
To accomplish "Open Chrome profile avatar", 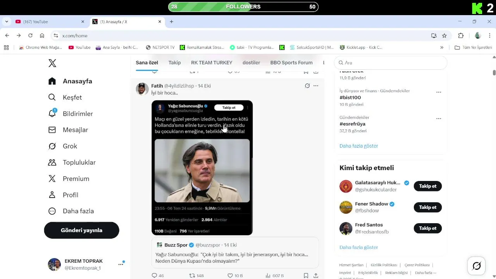I will (x=478, y=36).
